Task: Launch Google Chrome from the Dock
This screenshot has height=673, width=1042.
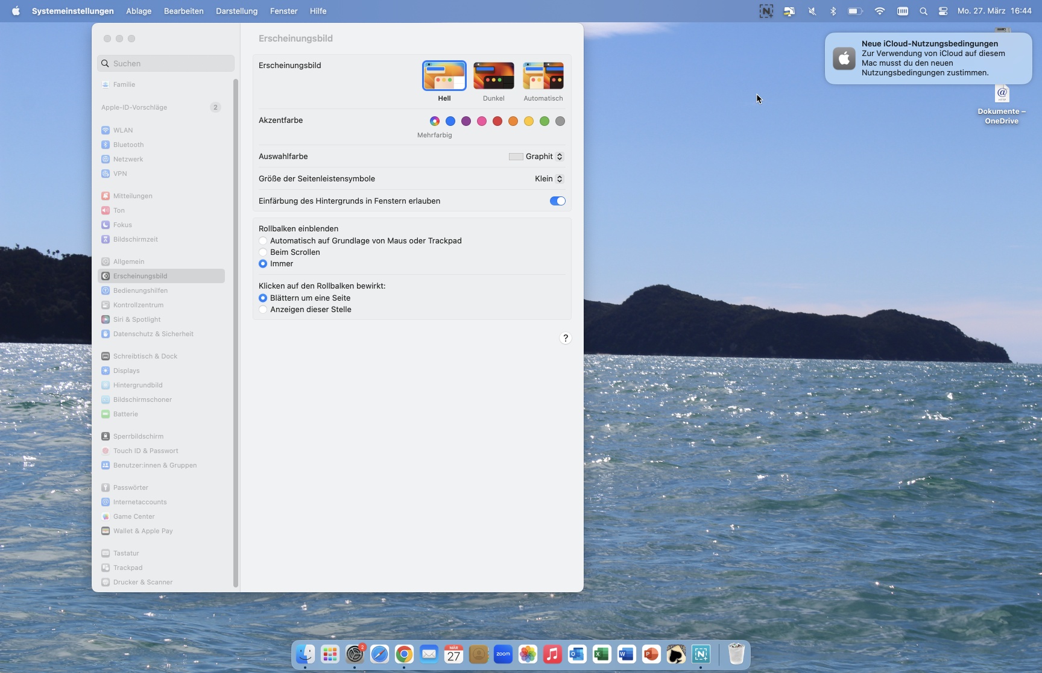Action: (404, 654)
